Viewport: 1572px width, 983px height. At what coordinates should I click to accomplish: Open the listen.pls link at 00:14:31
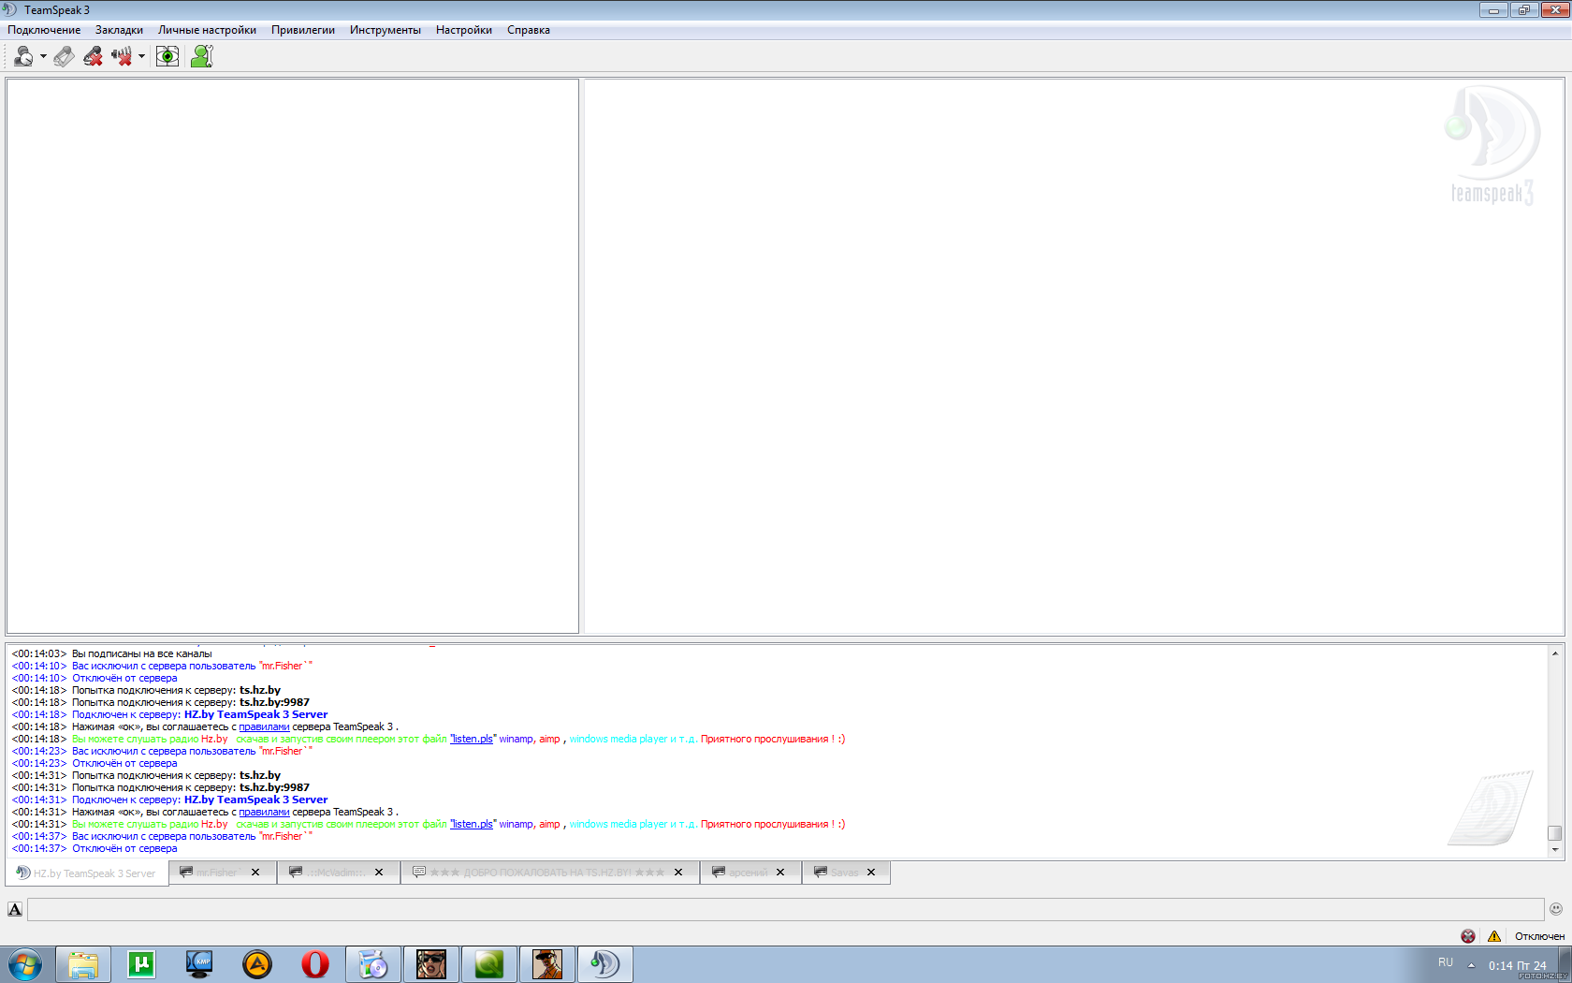[473, 824]
